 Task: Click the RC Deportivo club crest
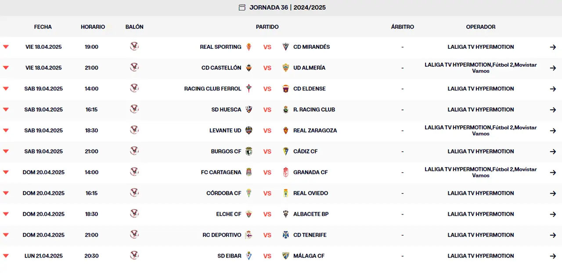point(249,235)
